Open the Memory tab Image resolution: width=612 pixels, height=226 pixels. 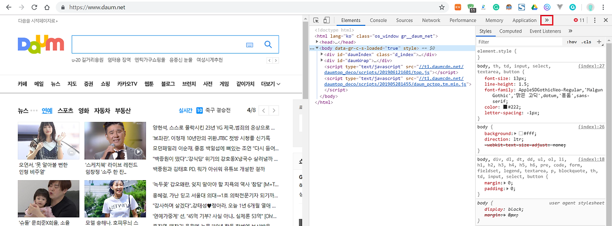click(x=494, y=20)
